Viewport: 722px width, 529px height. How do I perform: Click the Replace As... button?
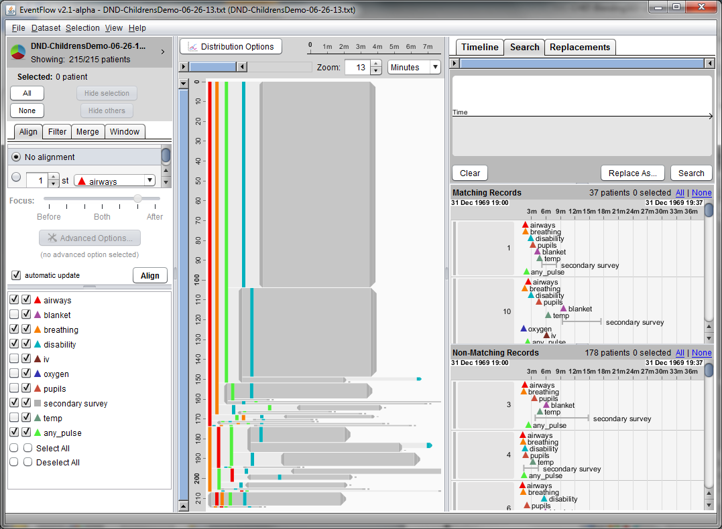(x=632, y=173)
